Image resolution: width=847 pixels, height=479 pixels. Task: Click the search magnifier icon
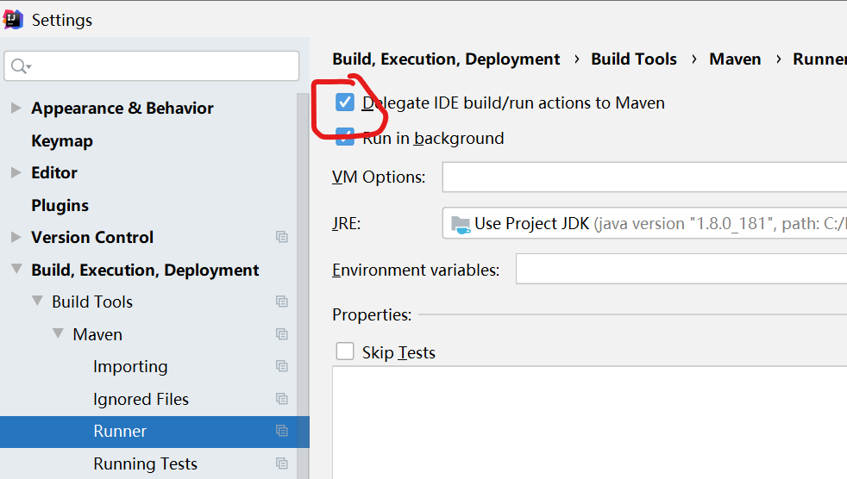[20, 66]
